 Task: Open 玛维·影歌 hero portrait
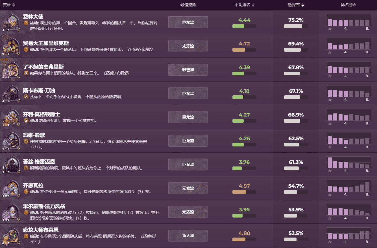[x=11, y=141]
